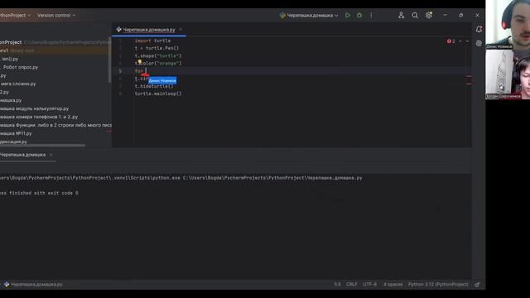
Task: Click the turtle.mainloop() code line
Action: pos(158,94)
